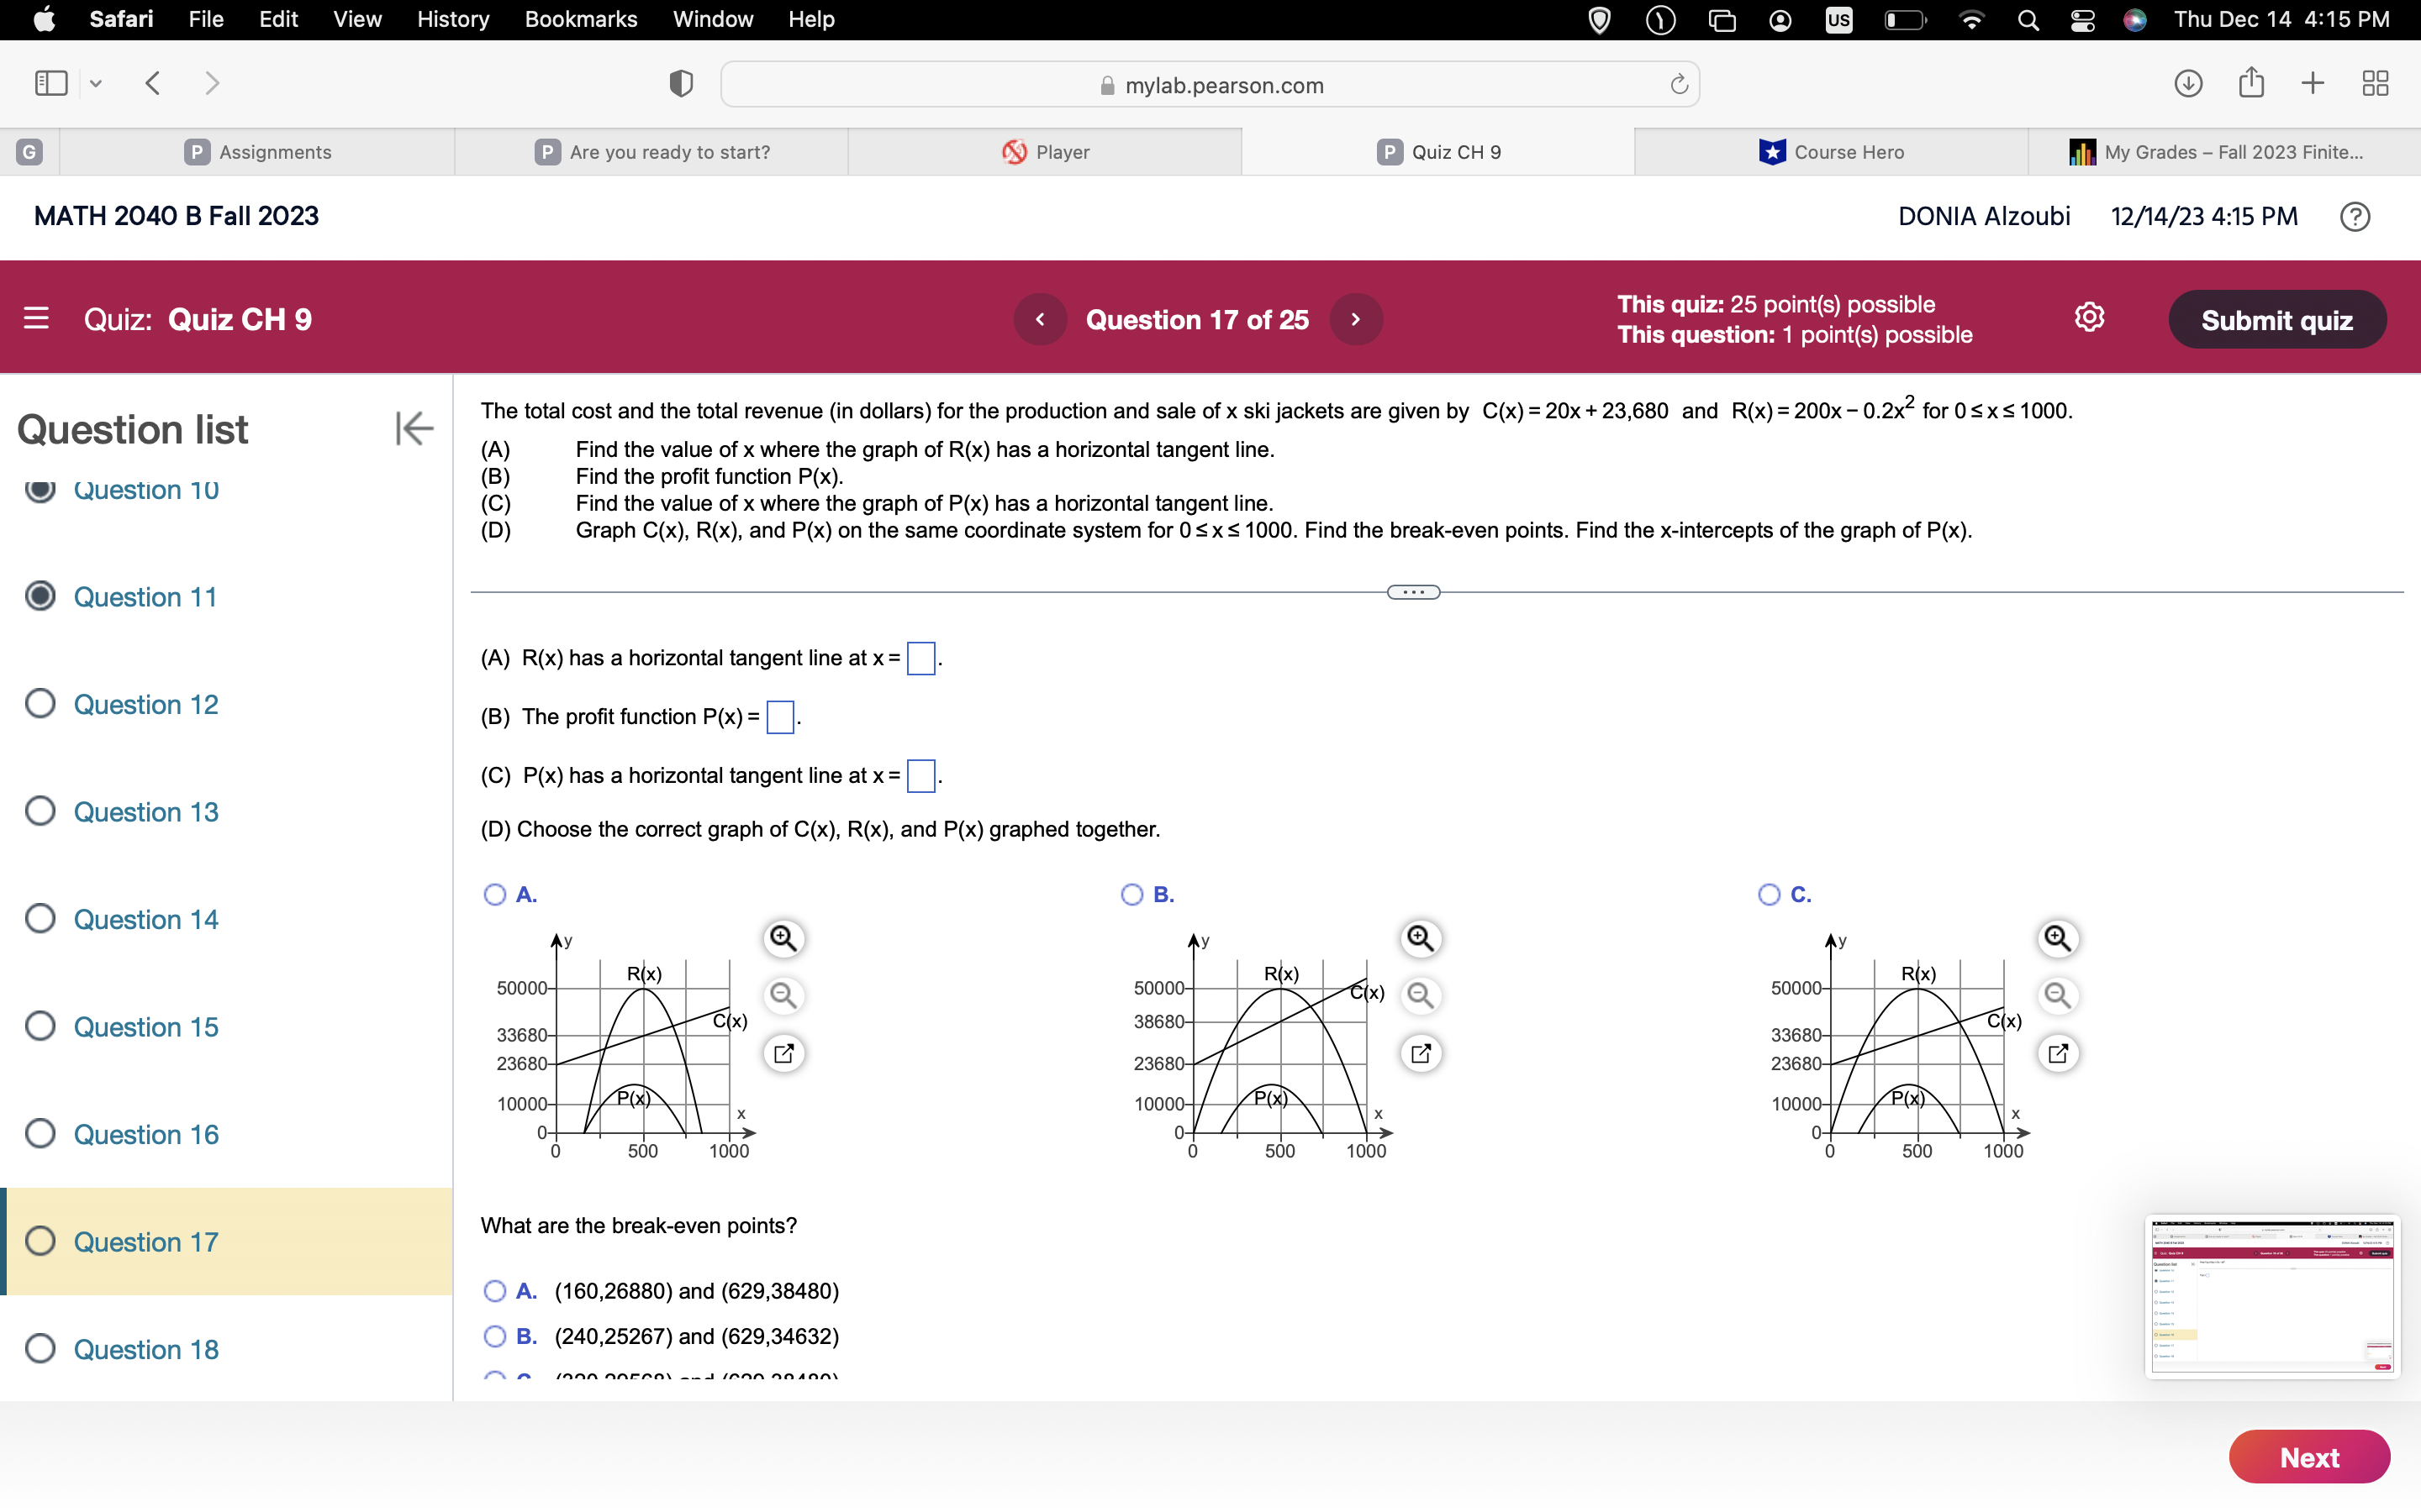Open graph B in a new window
Screen dimensions: 2421x1512
pyautogui.click(x=1421, y=1053)
